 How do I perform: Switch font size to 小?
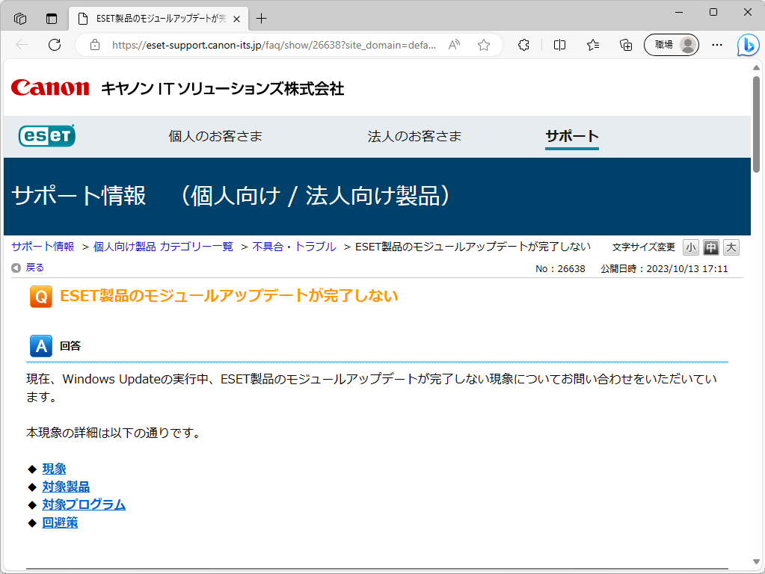[690, 247]
